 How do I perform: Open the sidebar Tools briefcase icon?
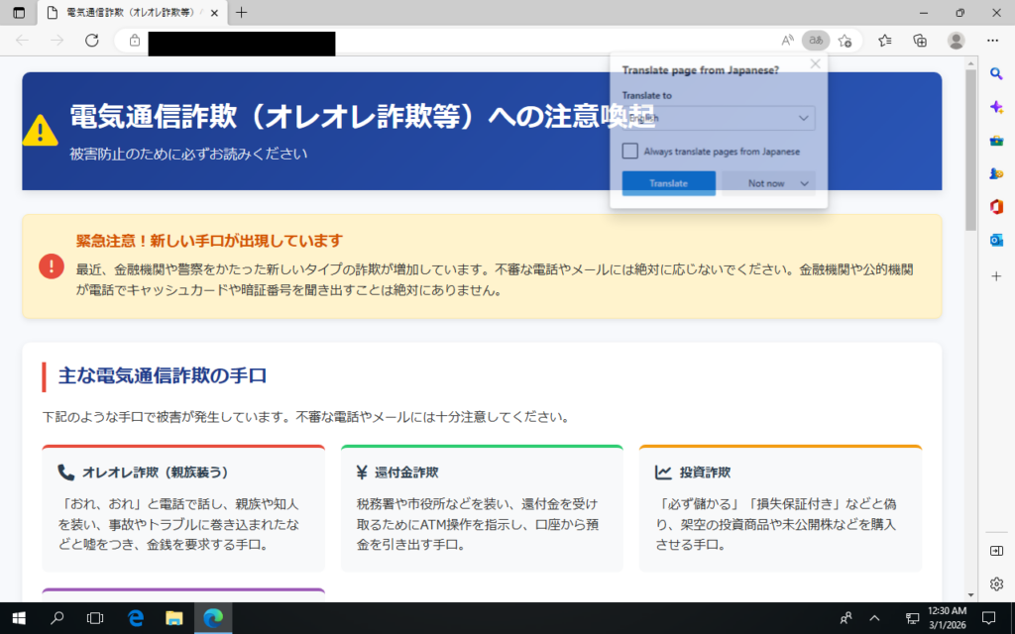click(996, 140)
